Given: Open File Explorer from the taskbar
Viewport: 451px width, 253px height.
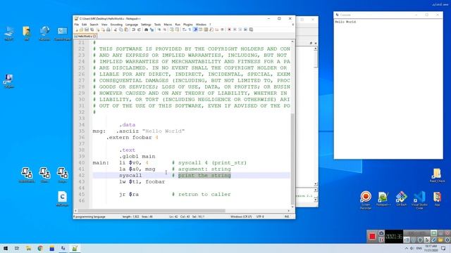Looking at the screenshot, I should 28,248.
